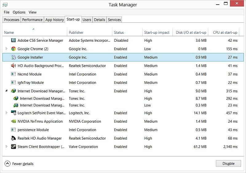Click Adobe Systems Incorpor... publisher cell

click(x=89, y=40)
